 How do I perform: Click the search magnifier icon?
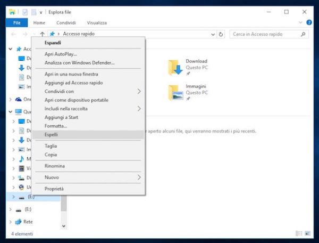(x=304, y=34)
